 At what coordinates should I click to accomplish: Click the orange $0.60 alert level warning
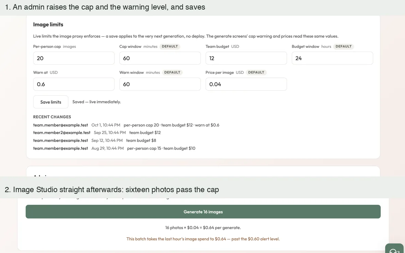tap(203, 239)
